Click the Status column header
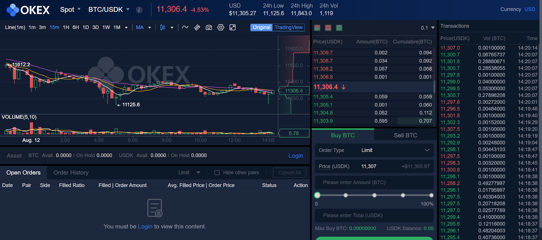 tap(269, 186)
